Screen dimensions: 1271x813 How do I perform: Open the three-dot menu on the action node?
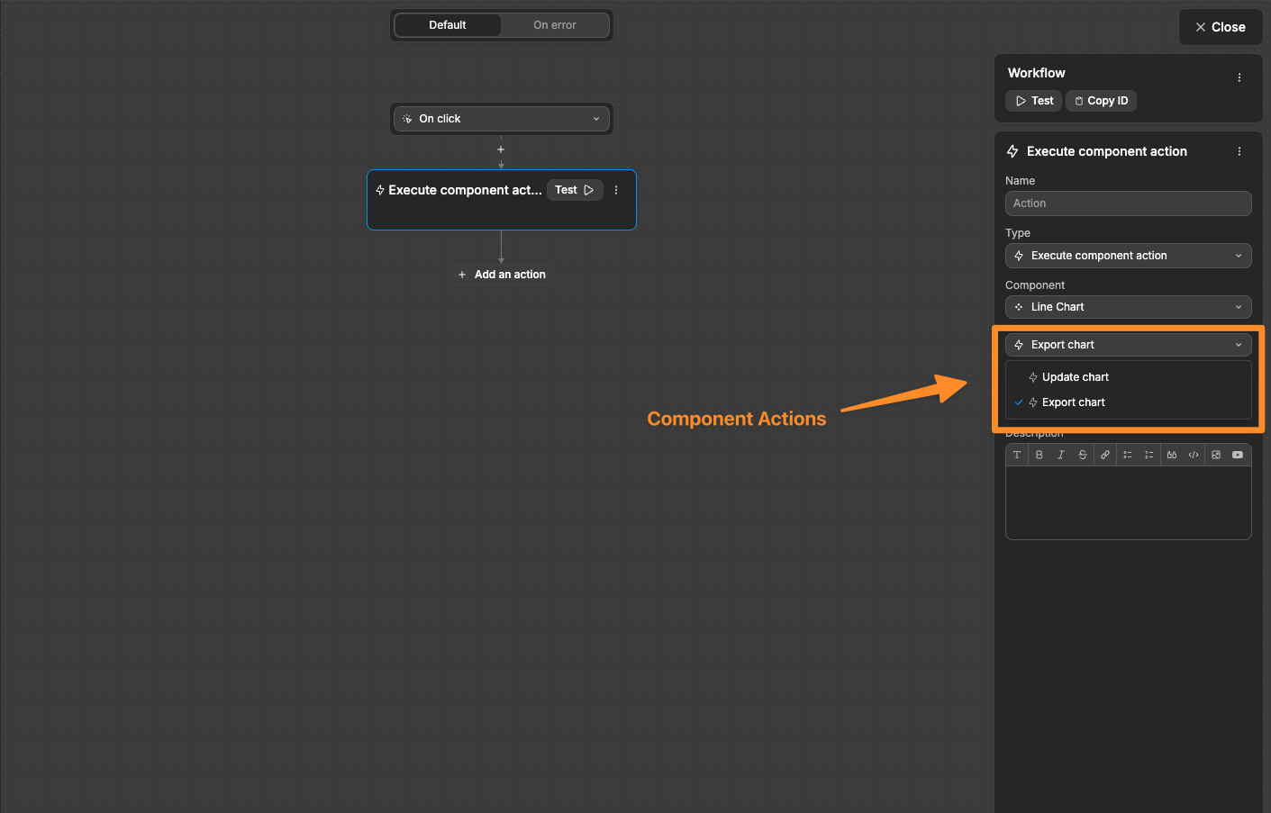tap(616, 189)
